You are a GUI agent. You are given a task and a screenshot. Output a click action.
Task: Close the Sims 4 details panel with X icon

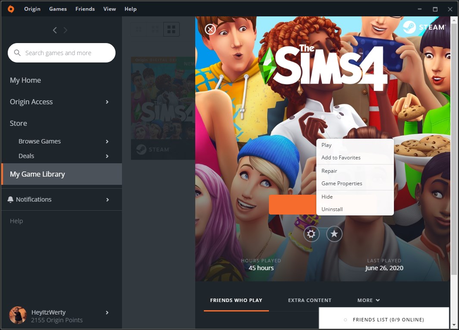[x=210, y=29]
